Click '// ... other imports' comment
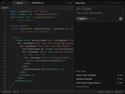This screenshot has width=125, height=94. (21, 20)
